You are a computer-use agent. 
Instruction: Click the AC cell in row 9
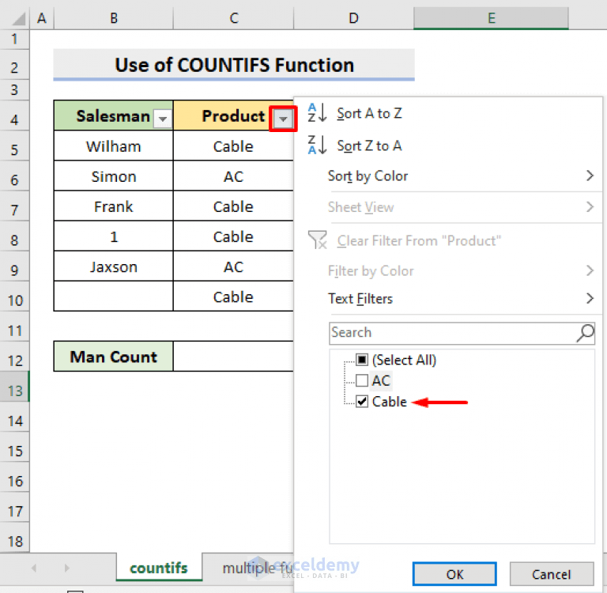[233, 267]
